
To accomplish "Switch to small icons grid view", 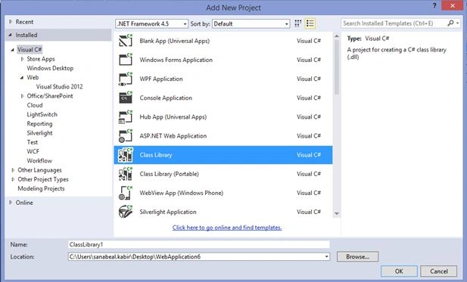I will pos(297,23).
